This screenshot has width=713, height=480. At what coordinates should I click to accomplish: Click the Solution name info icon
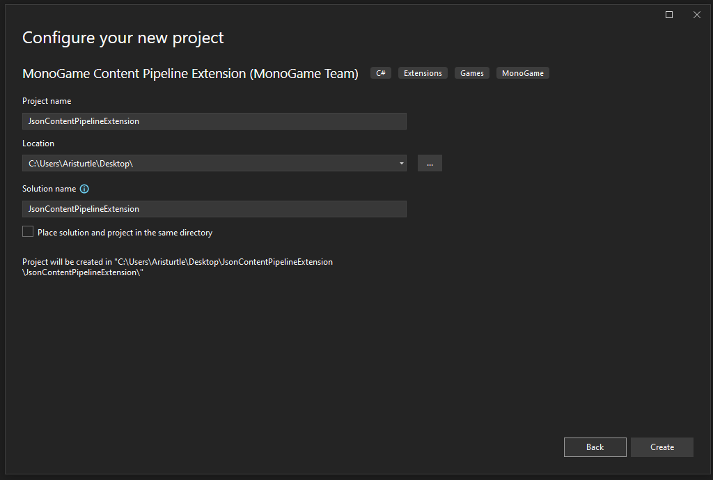coord(84,189)
